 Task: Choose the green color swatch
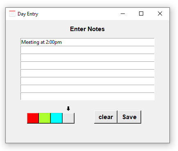(45, 118)
